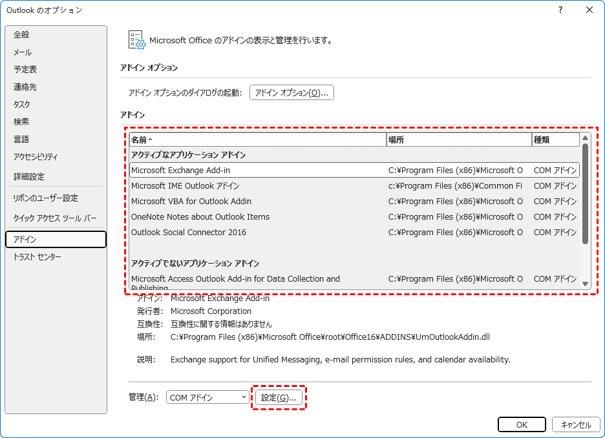Confirm the dialog with OK

click(522, 424)
